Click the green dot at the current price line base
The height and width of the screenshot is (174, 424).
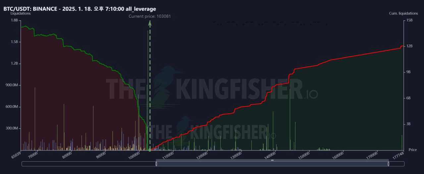coord(150,150)
